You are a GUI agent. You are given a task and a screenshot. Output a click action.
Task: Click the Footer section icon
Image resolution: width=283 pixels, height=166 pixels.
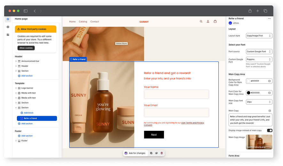coord(19,141)
